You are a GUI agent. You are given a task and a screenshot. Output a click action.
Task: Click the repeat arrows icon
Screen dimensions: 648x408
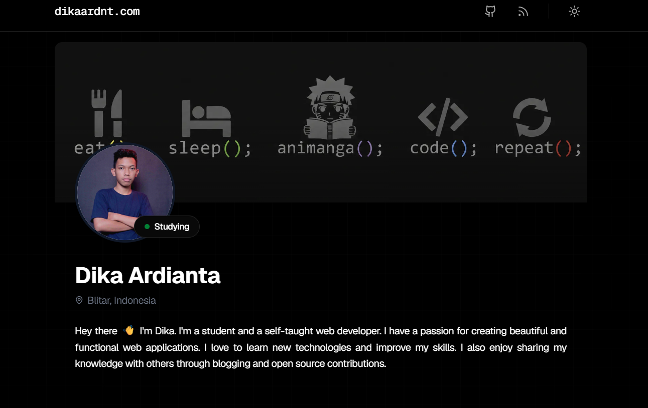(532, 118)
